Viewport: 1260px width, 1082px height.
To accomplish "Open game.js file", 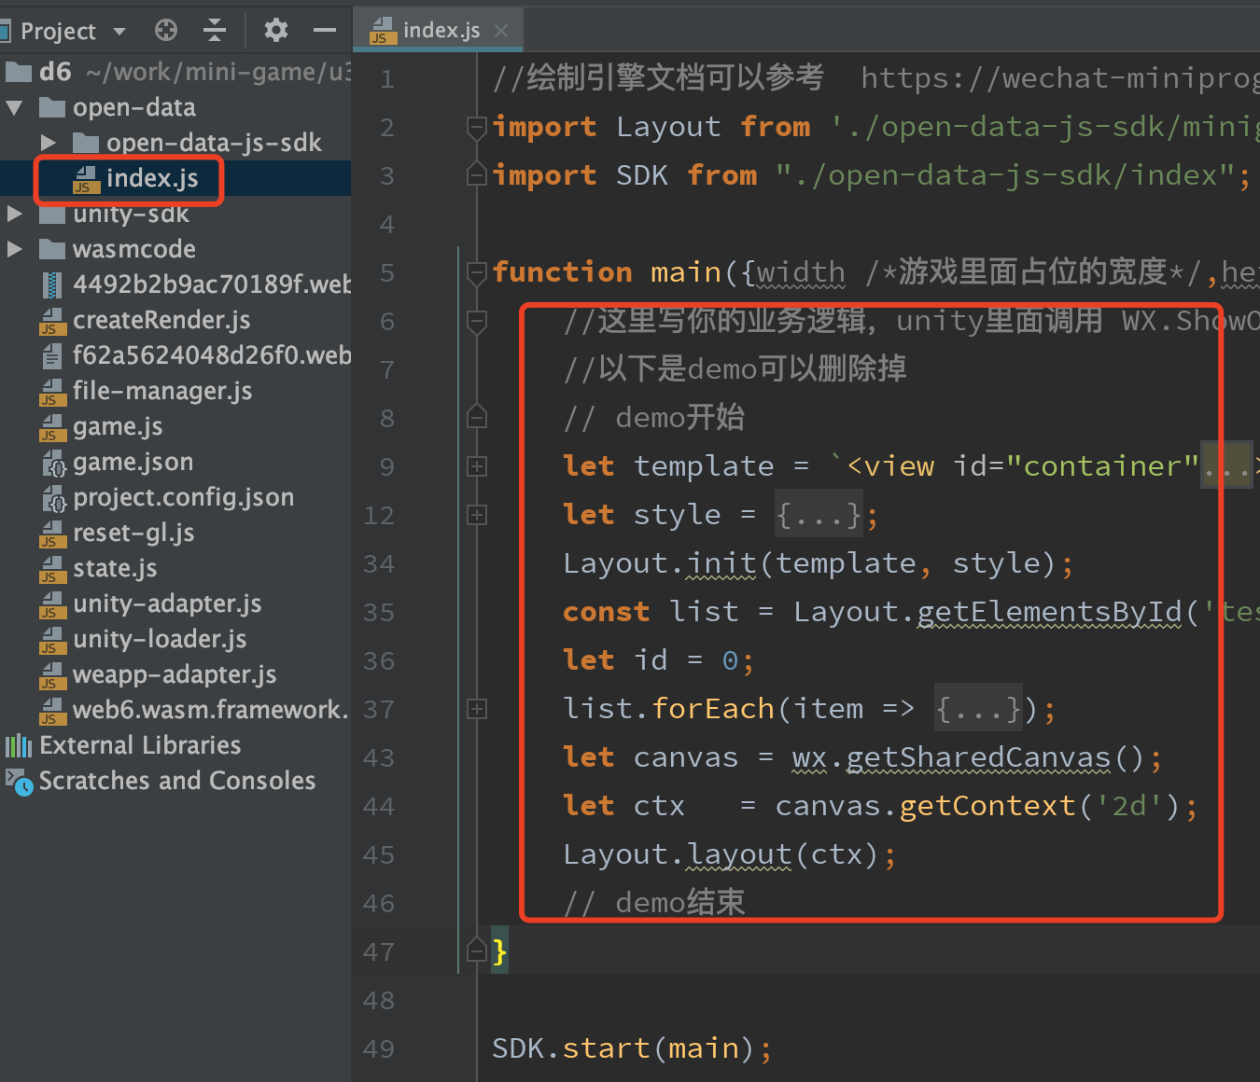I will point(118,426).
